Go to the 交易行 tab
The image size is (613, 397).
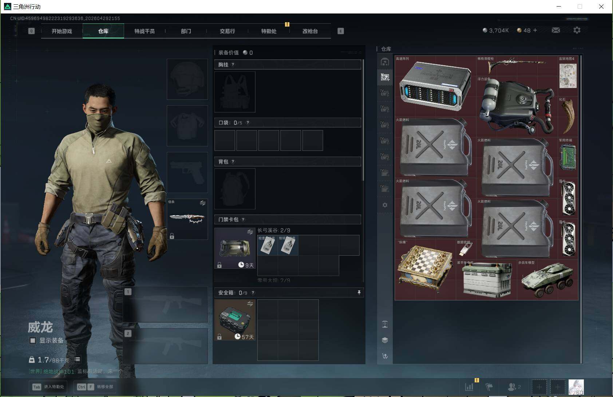227,31
